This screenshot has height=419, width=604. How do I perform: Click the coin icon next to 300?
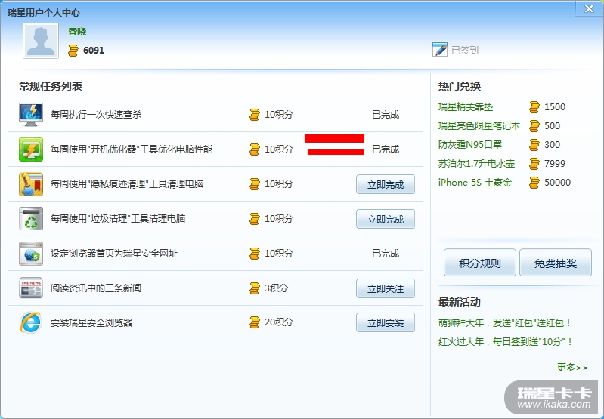coord(534,145)
